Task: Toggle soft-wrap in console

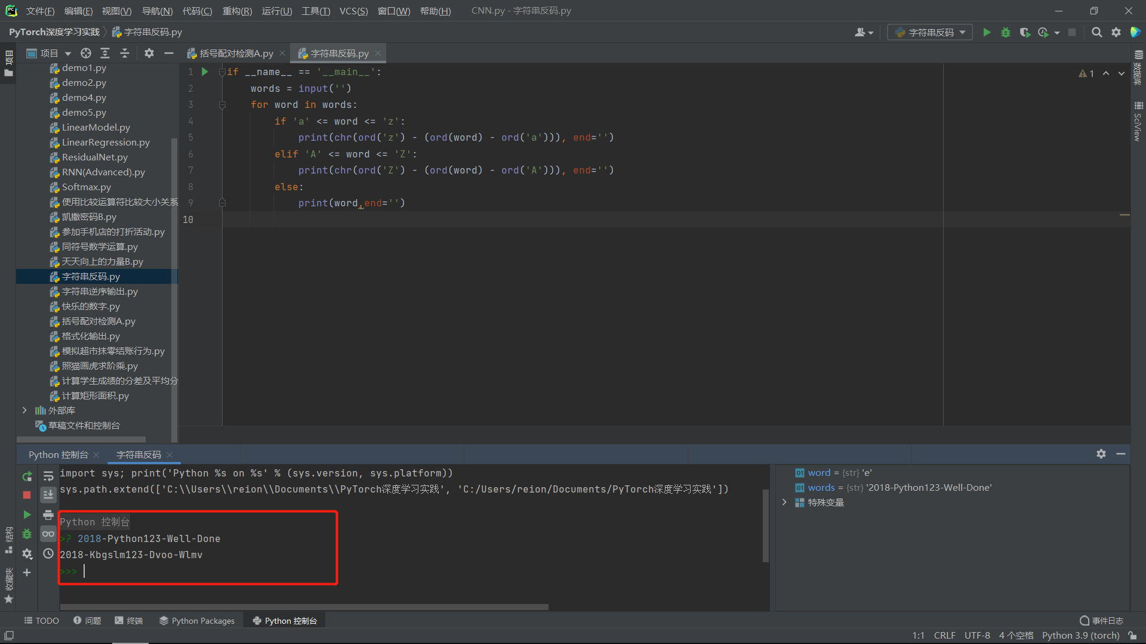Action: coord(48,476)
